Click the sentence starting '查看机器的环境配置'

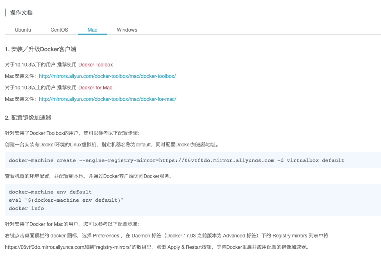click(x=89, y=176)
